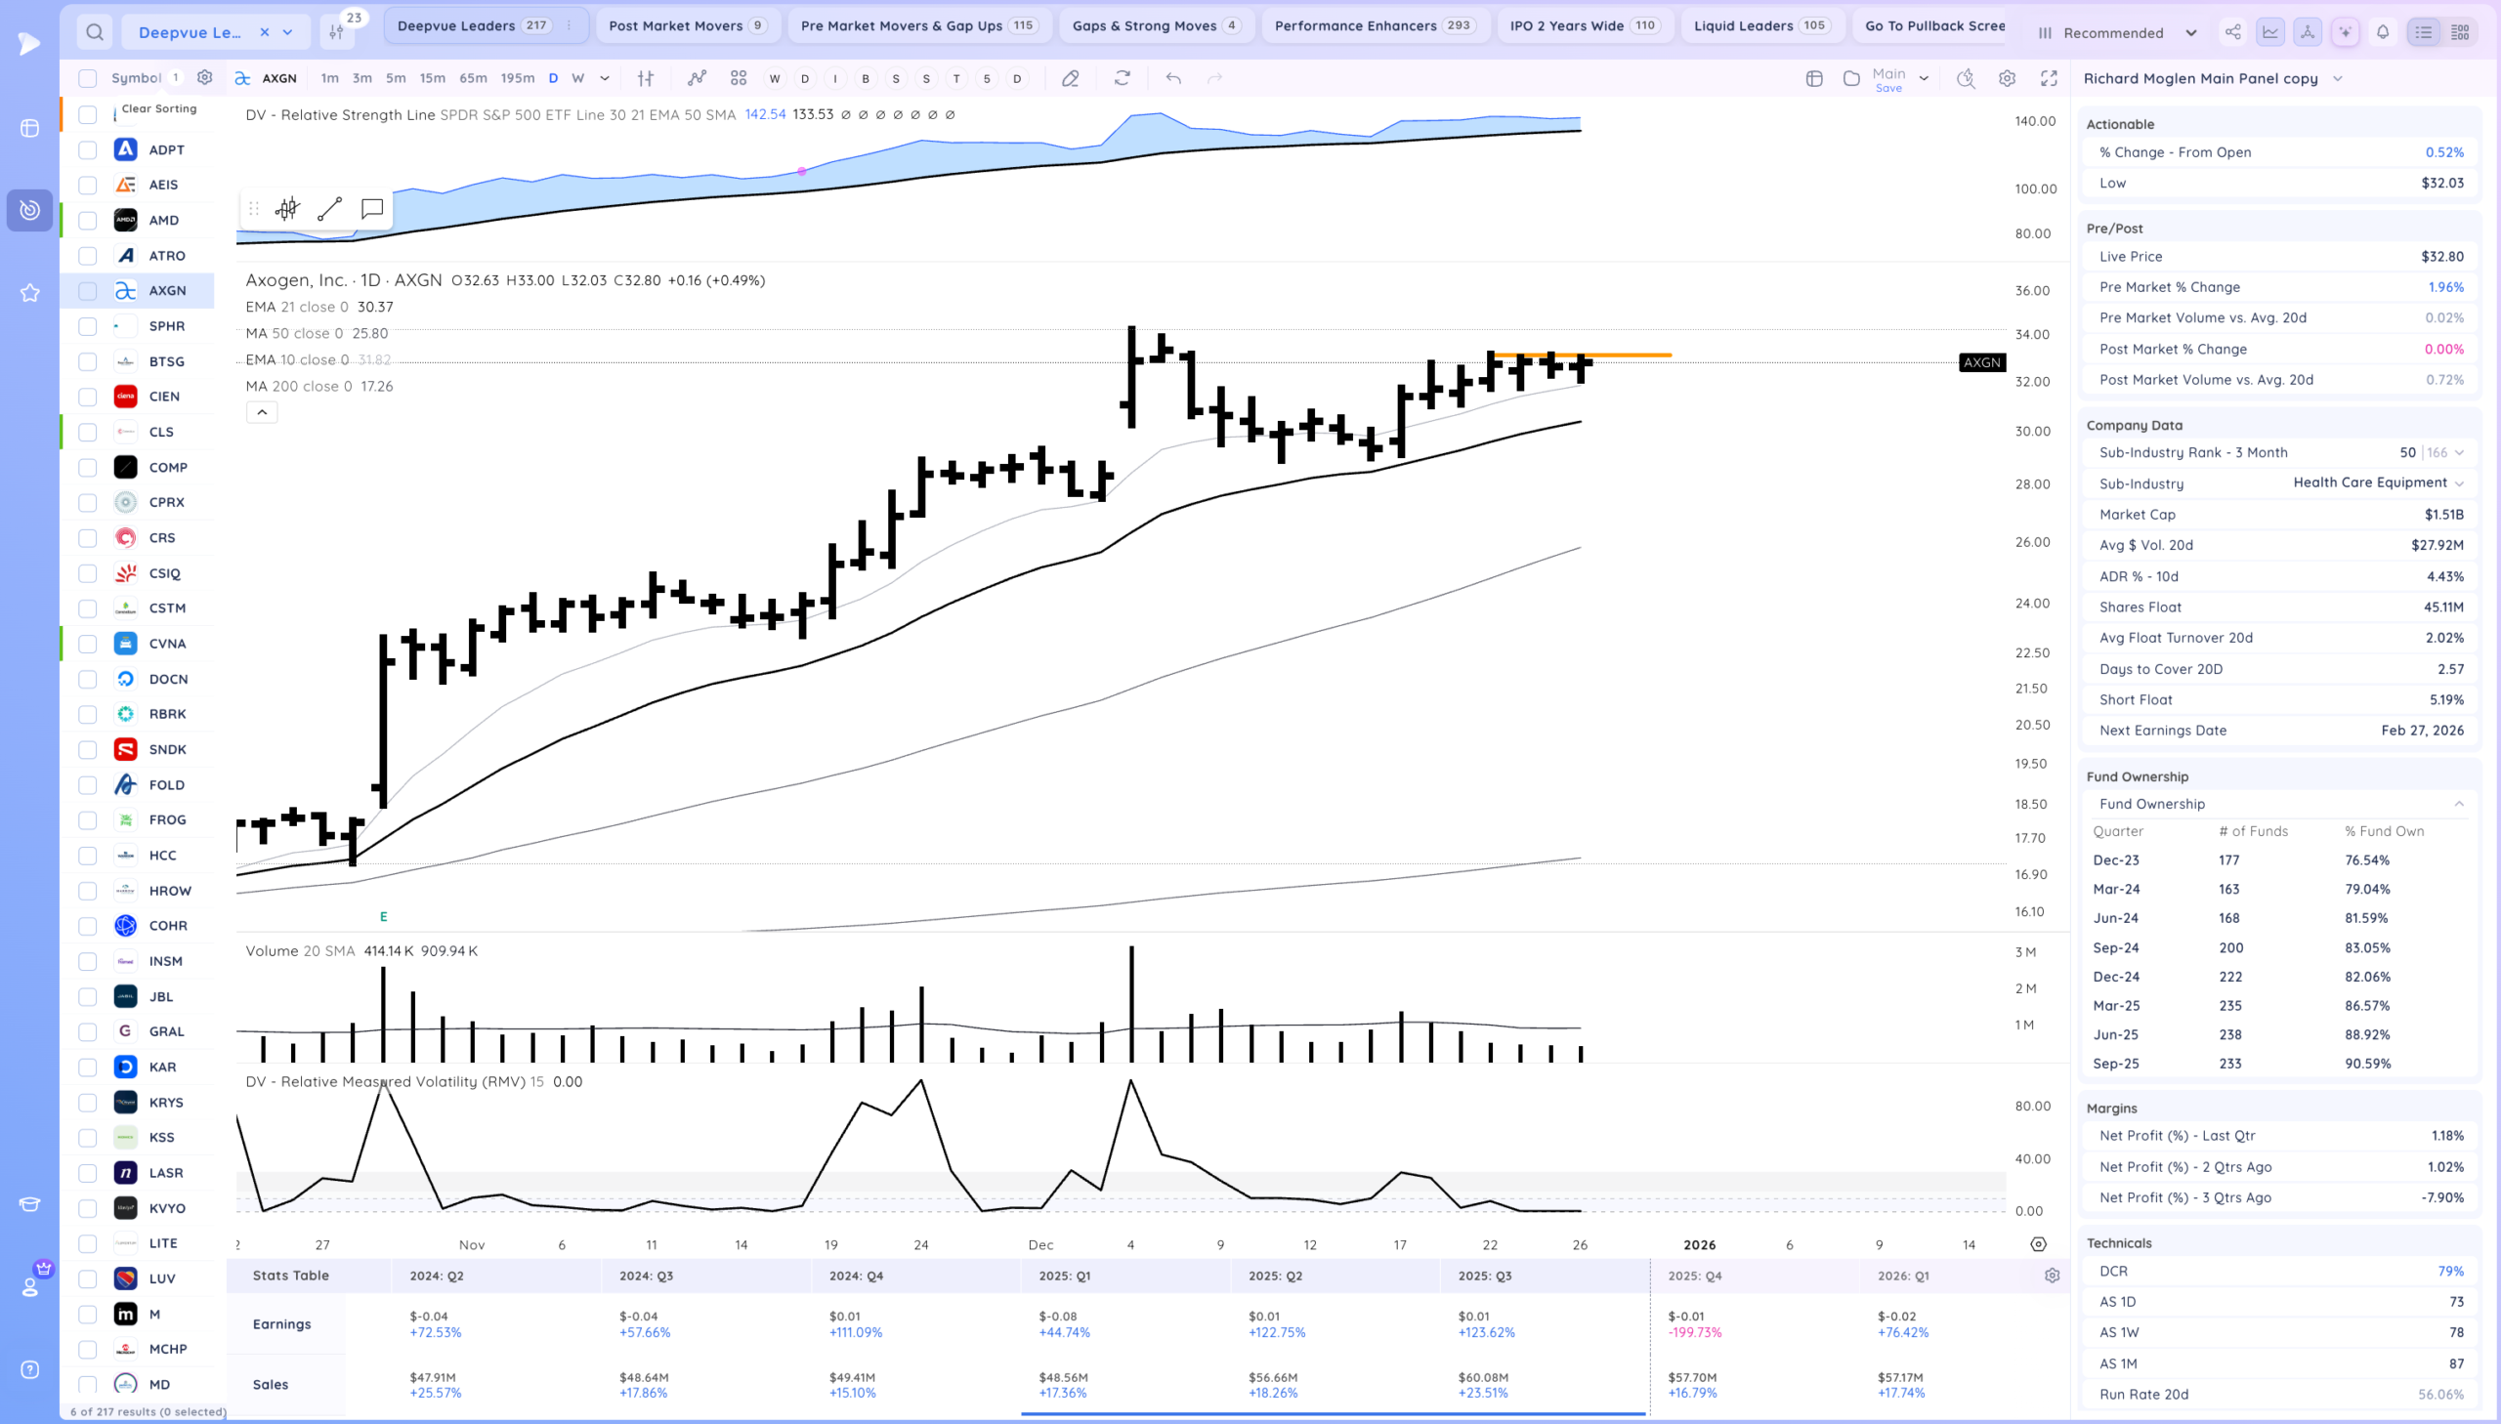This screenshot has width=2501, height=1424.
Task: Check the AMD row checkbox
Action: (88, 220)
